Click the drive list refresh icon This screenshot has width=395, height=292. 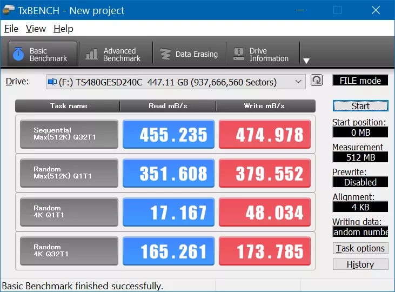(x=317, y=81)
